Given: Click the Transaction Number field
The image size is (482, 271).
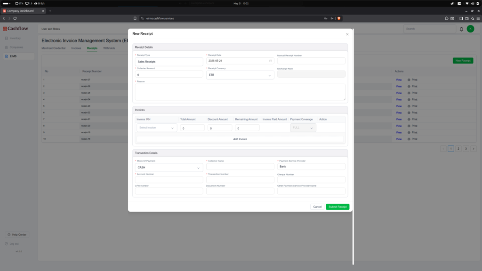Looking at the screenshot, I should coord(240,180).
